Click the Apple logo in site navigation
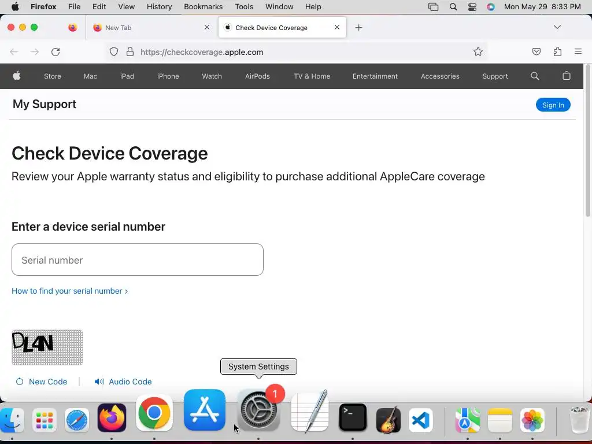Viewport: 592px width, 444px height. click(x=17, y=76)
